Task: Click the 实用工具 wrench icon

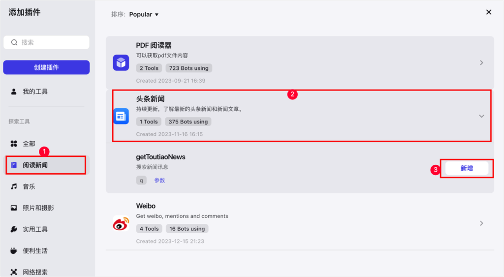Action: (14, 229)
